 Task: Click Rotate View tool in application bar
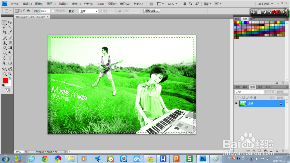click(197, 4)
